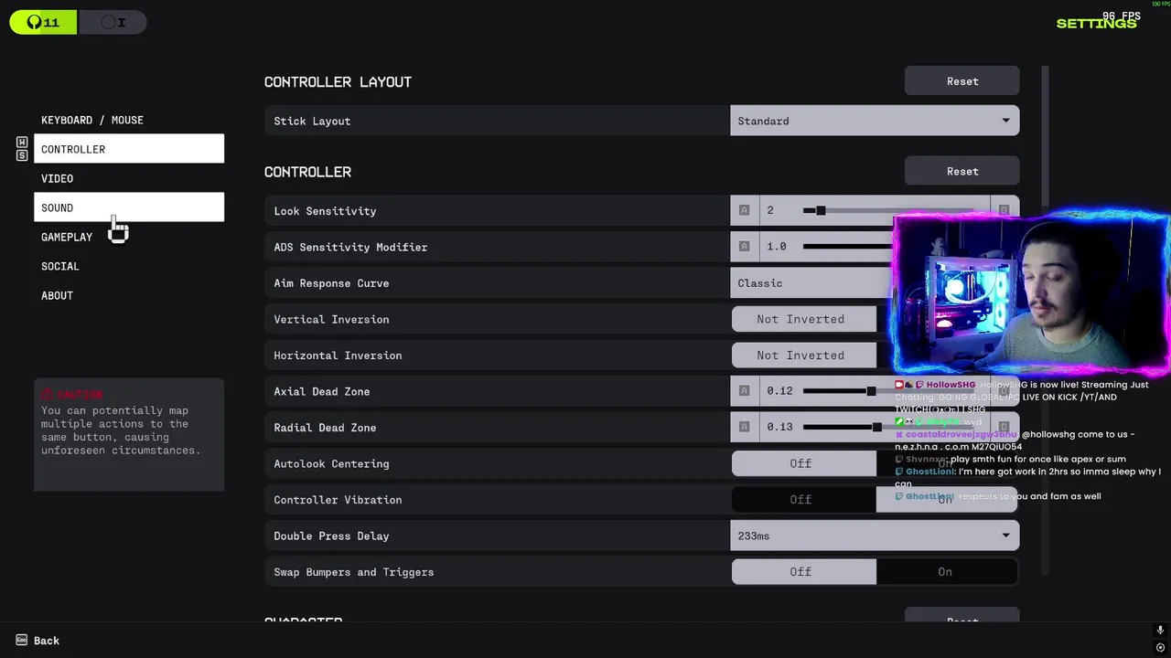Click the grey circle pill labeled I

pyautogui.click(x=113, y=22)
